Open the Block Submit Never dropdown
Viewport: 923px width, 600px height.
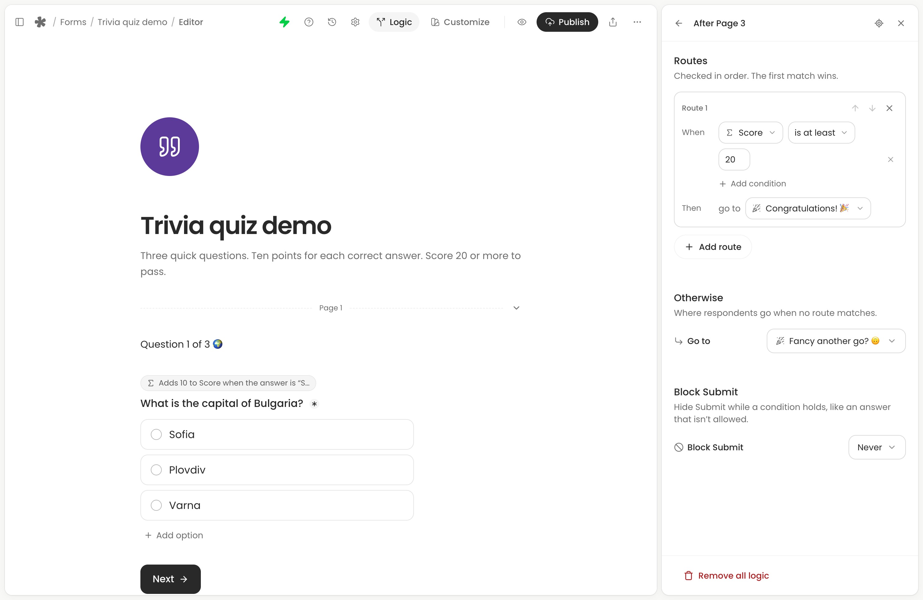[x=877, y=447]
